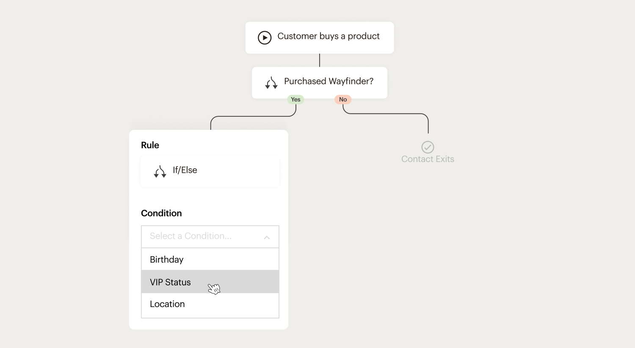
Task: Click the Rule heading
Action: (x=150, y=145)
